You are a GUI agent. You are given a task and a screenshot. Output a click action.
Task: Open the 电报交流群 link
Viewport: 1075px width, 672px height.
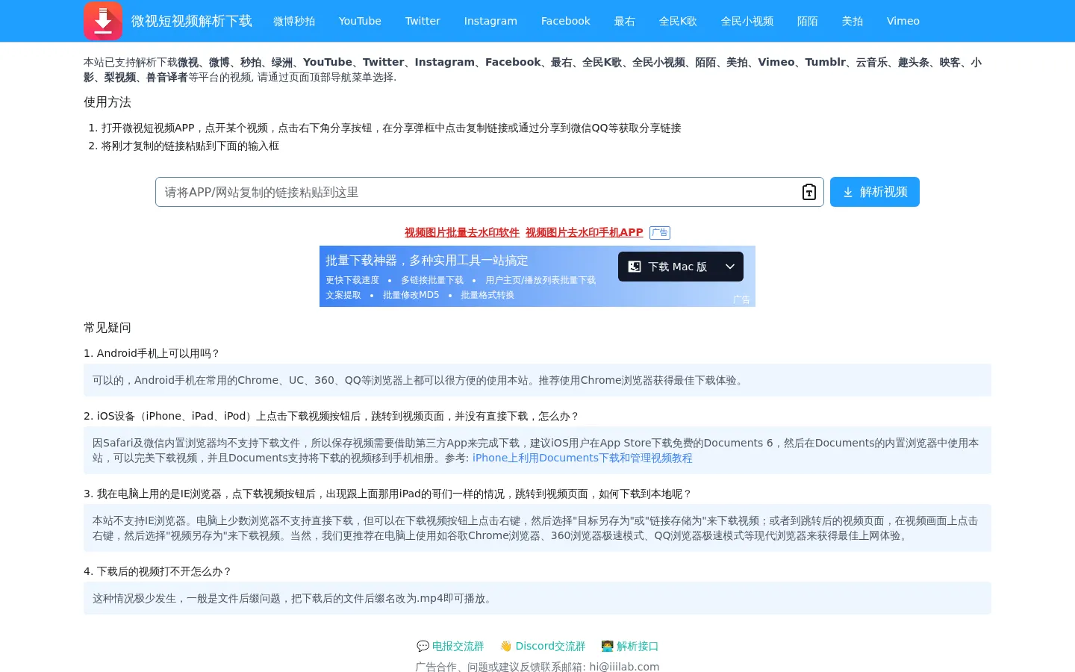click(450, 646)
